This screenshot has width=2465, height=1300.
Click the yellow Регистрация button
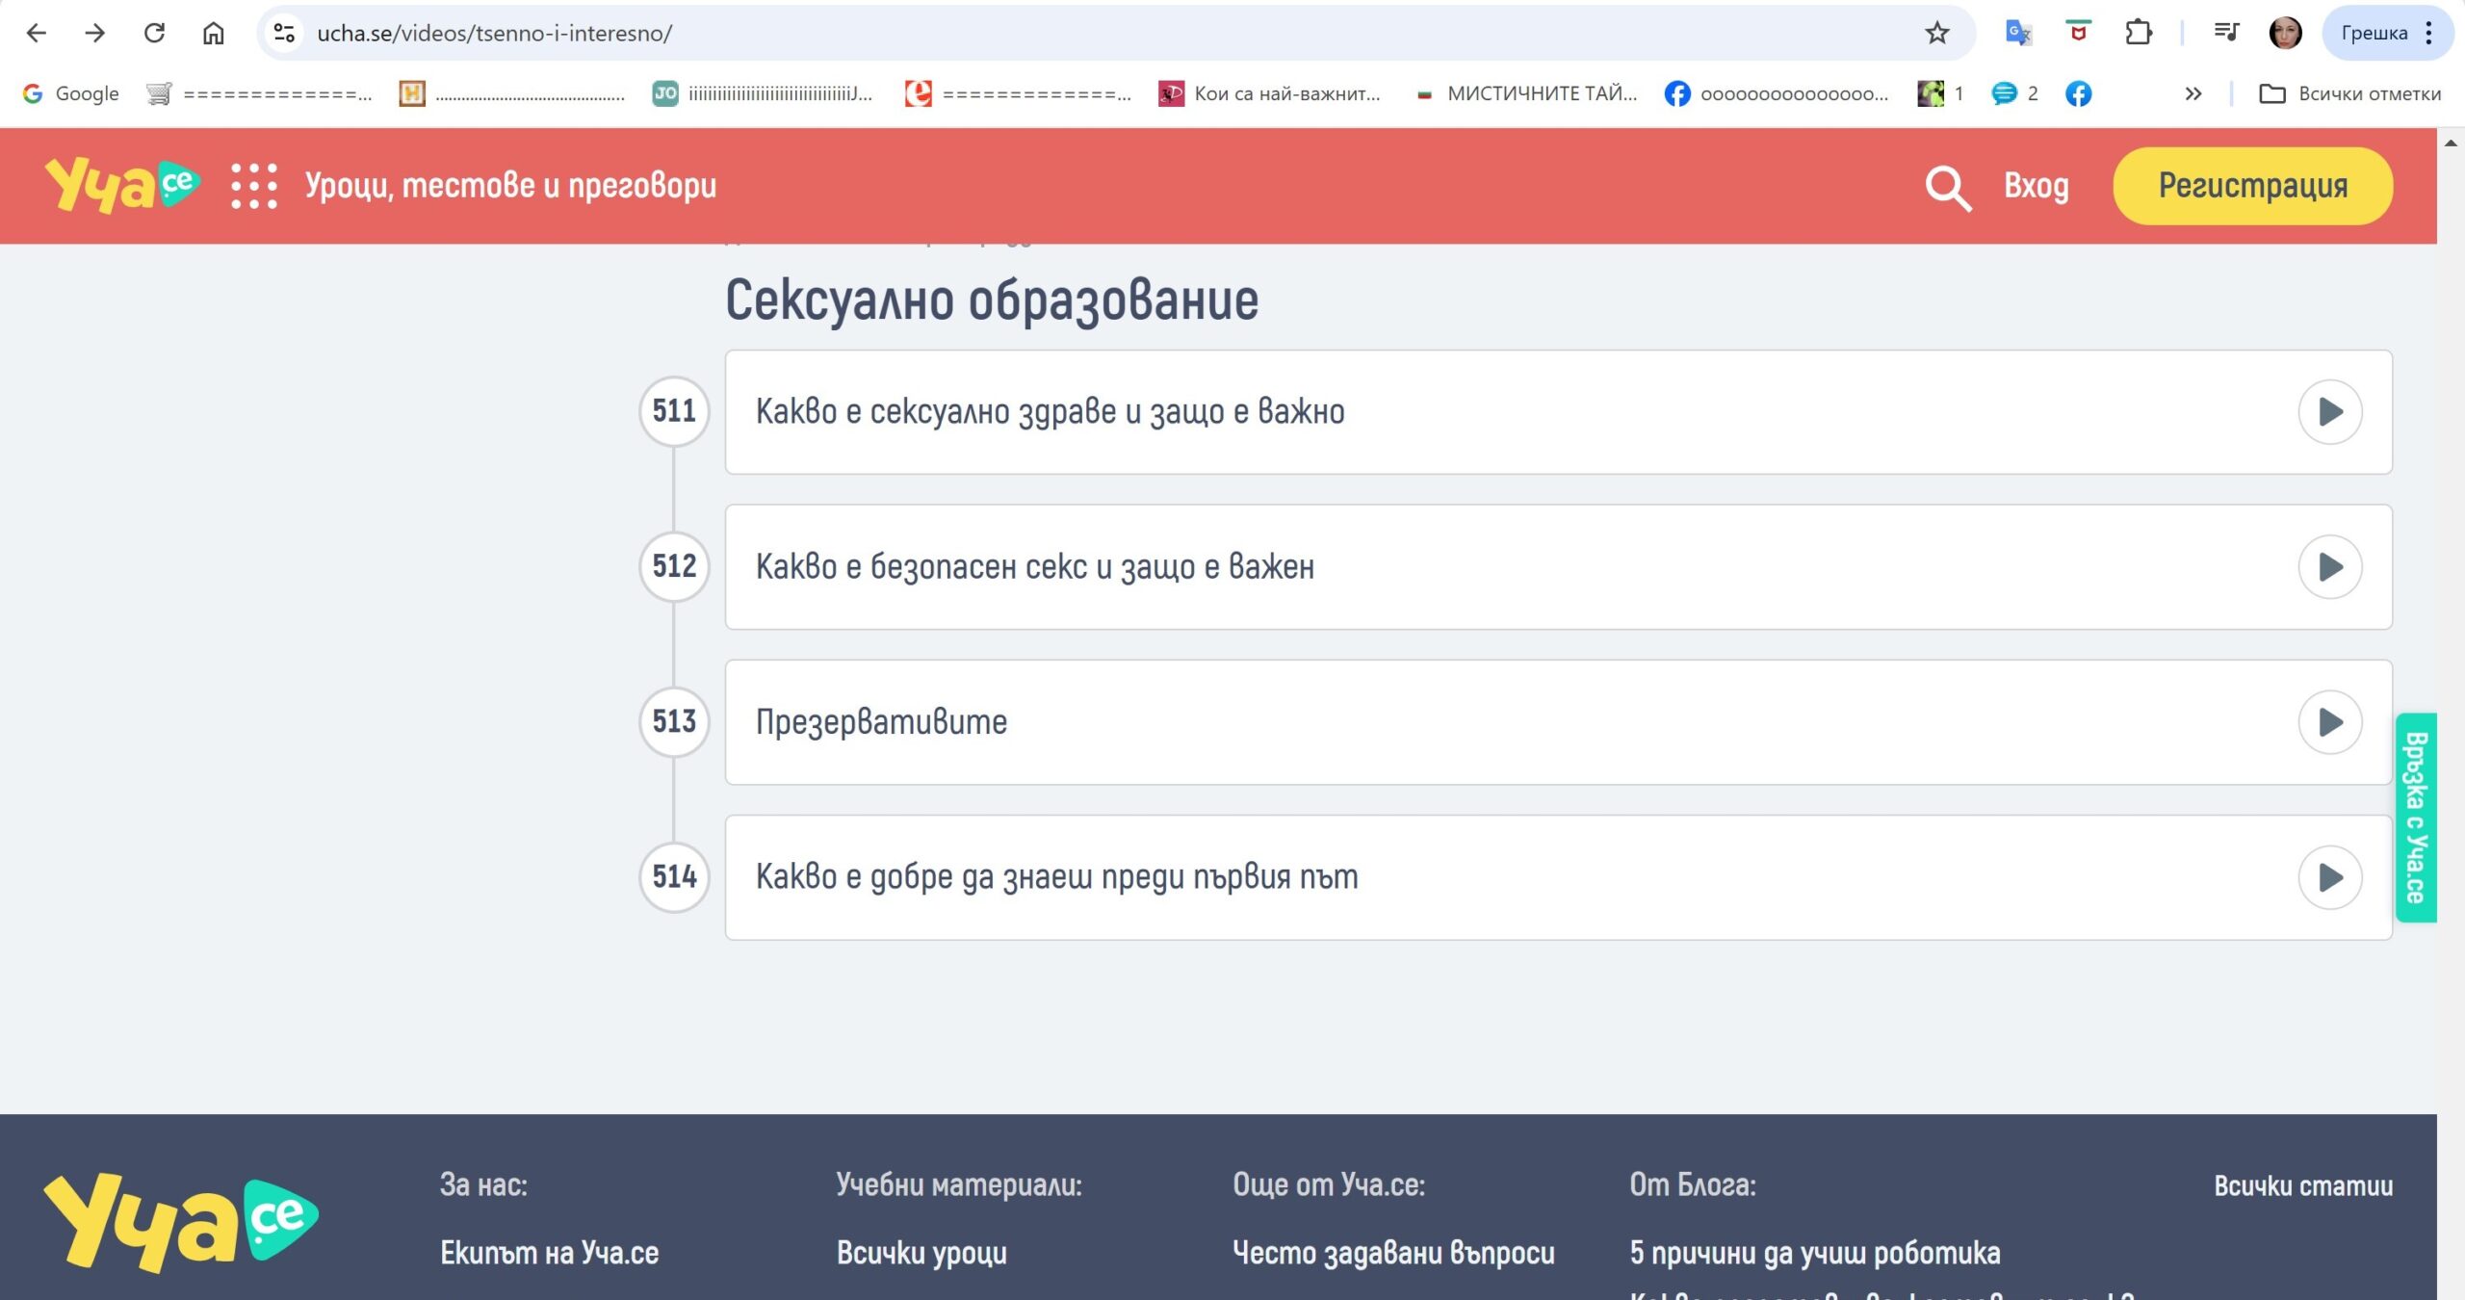2252,186
